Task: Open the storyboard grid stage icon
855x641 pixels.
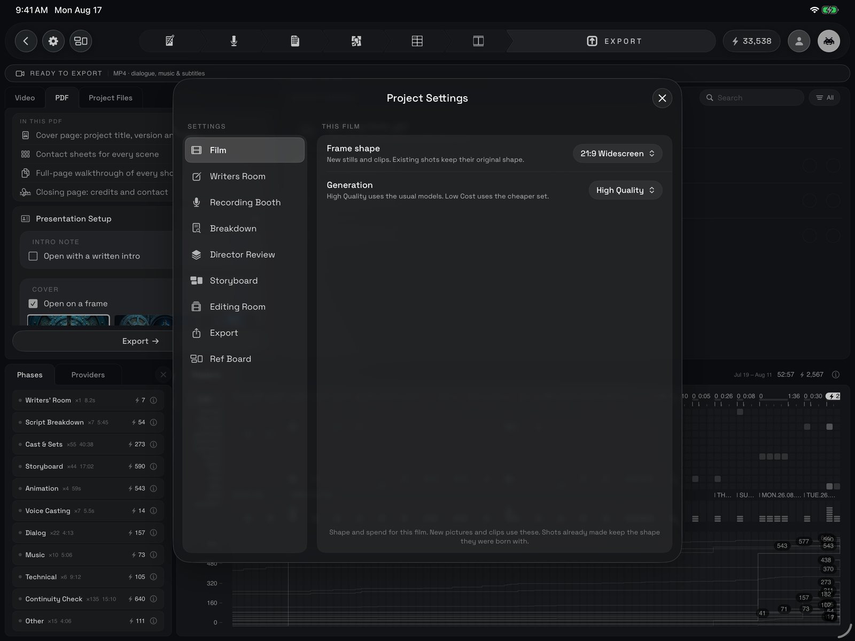Action: click(x=417, y=41)
